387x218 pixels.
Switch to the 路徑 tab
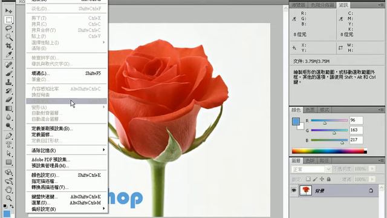click(x=324, y=160)
